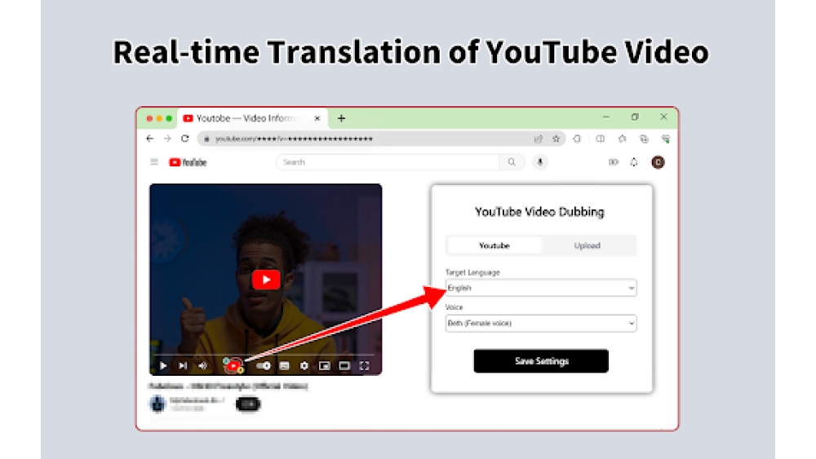Screen dimensions: 816x459
Task: Select the Youtobe Video Information browser tab
Action: [x=252, y=118]
